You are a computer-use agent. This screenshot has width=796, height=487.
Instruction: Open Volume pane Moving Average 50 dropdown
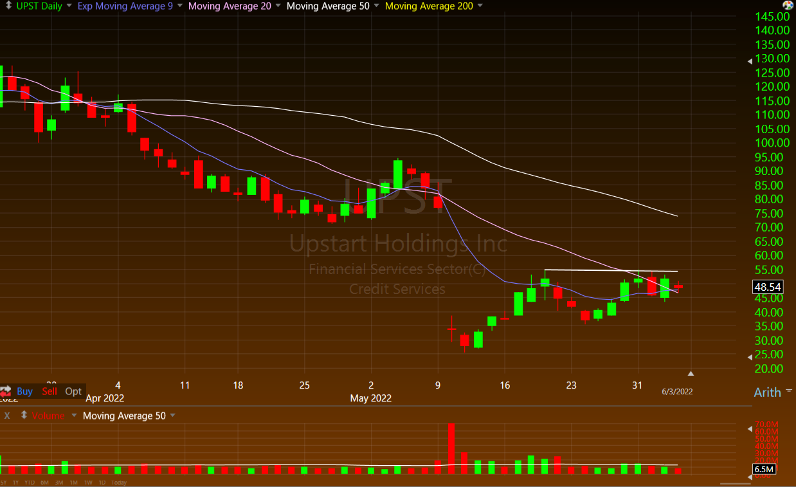(x=172, y=416)
